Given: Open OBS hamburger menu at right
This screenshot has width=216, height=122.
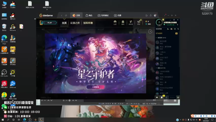Looking at the screenshot, I should point(175,101).
